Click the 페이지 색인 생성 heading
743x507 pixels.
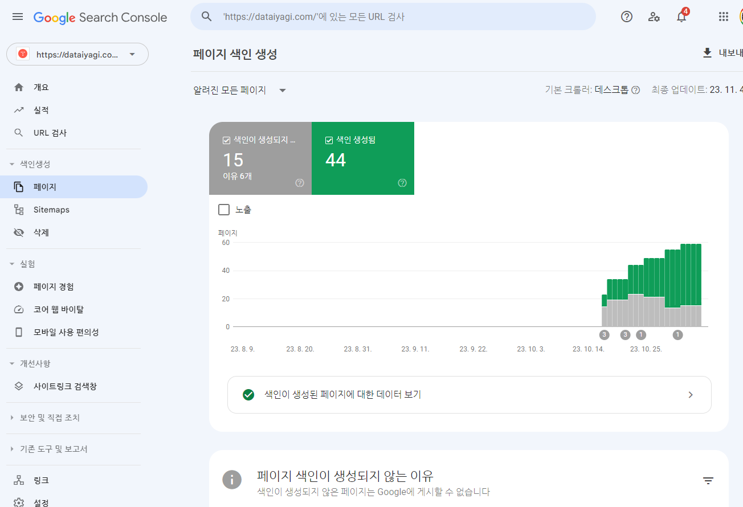click(235, 54)
